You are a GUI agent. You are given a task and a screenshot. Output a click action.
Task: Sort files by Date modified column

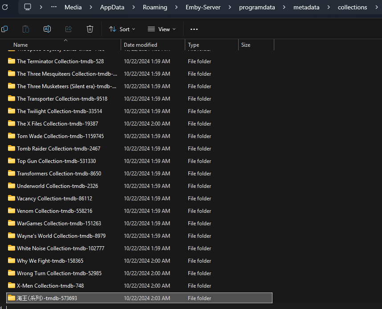tap(140, 45)
